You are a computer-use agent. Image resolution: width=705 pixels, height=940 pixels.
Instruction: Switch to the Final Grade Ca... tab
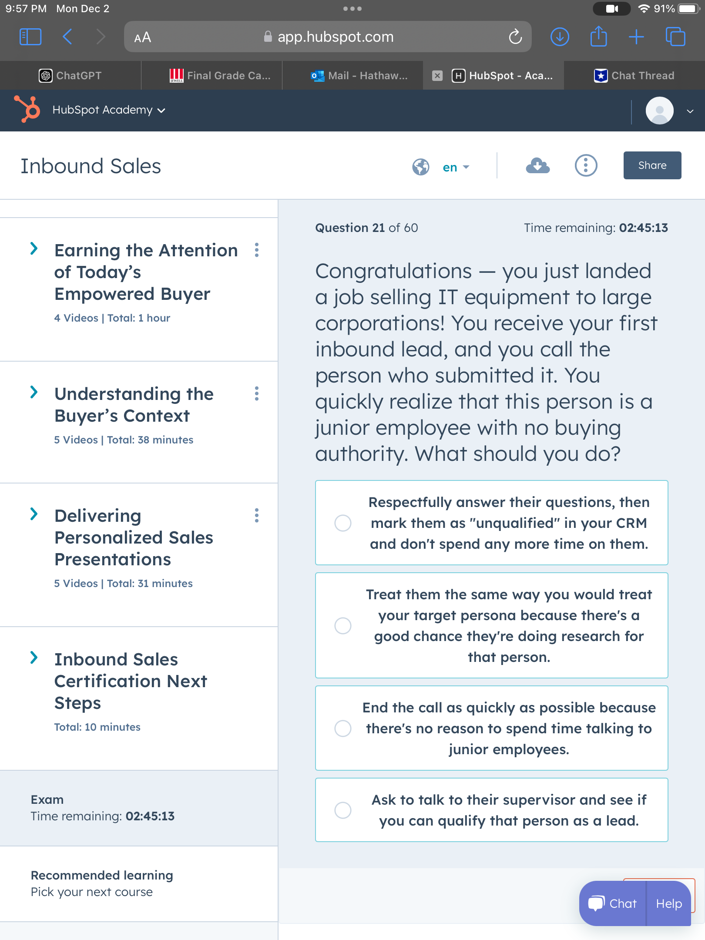pyautogui.click(x=220, y=76)
